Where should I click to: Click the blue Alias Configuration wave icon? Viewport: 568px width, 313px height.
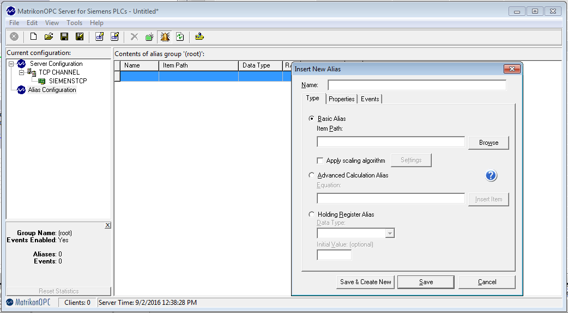coord(21,90)
